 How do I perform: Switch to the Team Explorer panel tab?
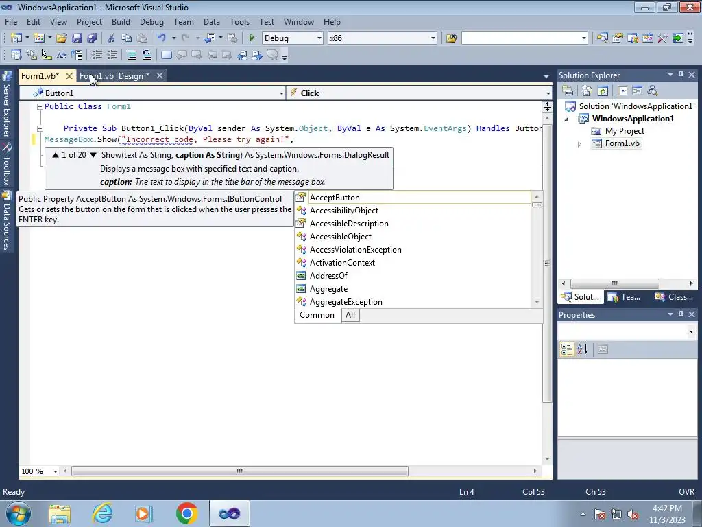(625, 296)
